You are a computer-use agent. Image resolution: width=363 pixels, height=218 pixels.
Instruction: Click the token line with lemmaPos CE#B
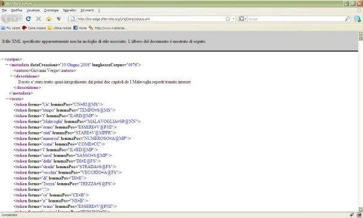[x=51, y=195]
